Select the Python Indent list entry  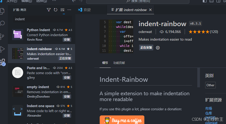click(41, 35)
